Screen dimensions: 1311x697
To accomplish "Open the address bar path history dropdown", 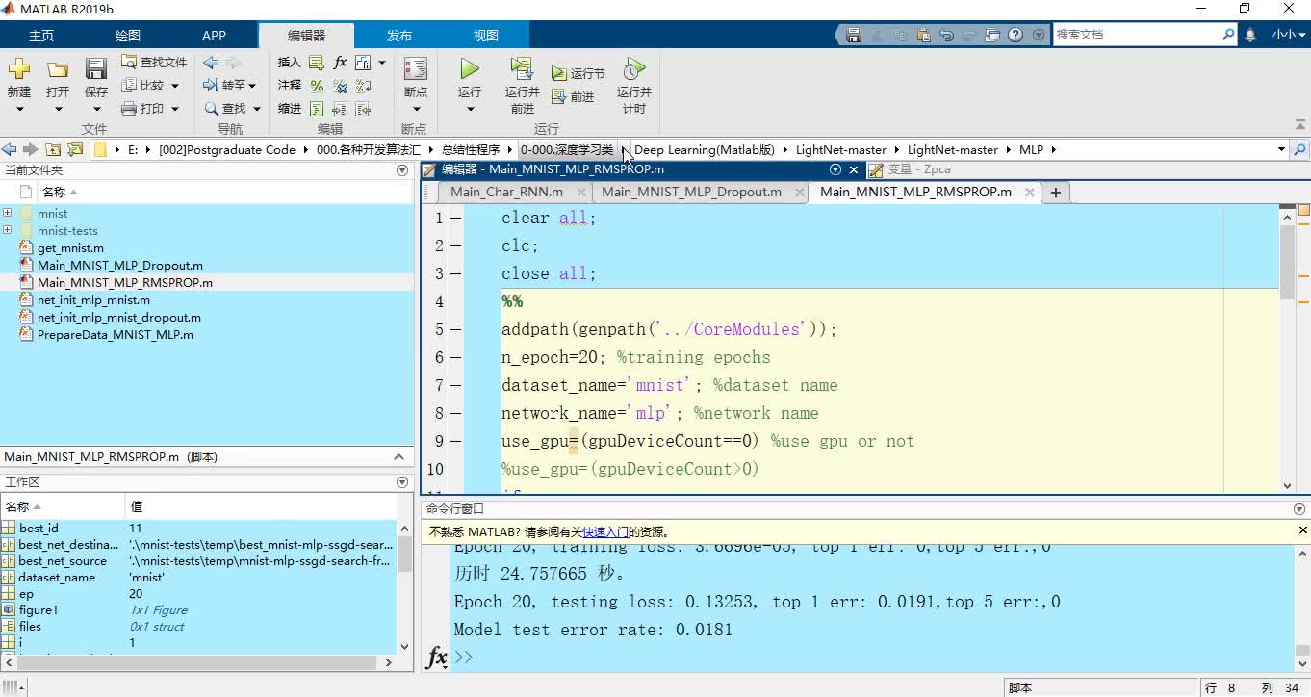I will point(1281,149).
